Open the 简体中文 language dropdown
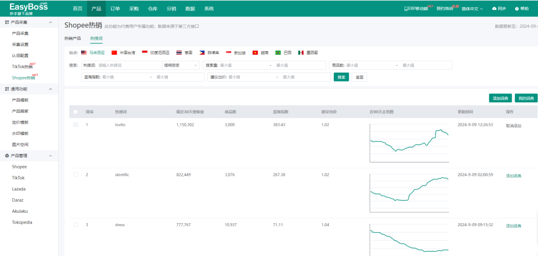 (472, 8)
